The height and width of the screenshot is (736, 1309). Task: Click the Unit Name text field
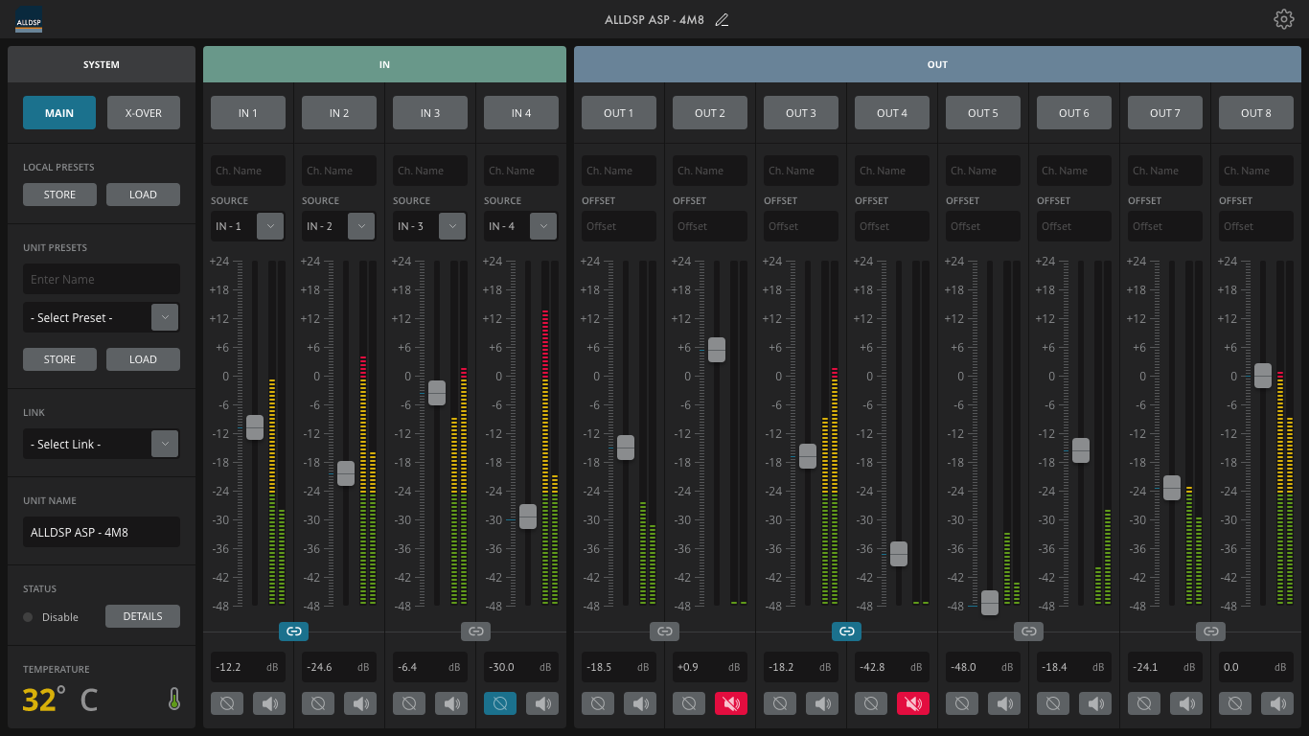click(x=102, y=532)
